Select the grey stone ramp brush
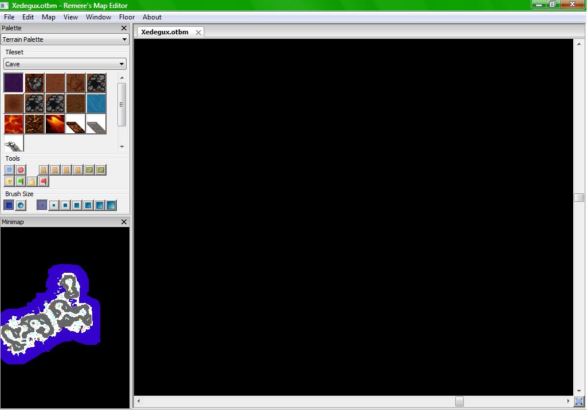This screenshot has height=410, width=587. click(x=96, y=124)
